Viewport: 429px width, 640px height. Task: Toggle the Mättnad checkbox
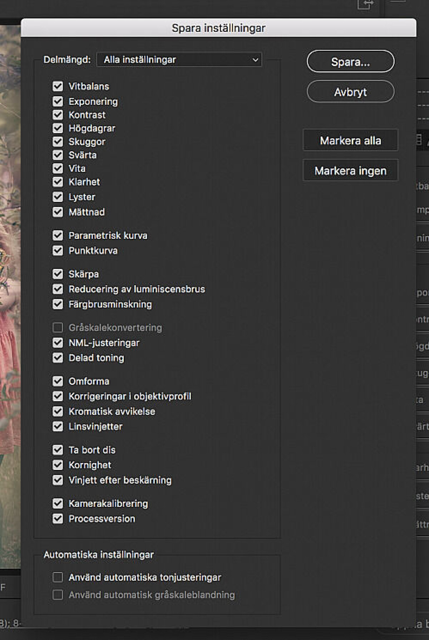pos(58,212)
